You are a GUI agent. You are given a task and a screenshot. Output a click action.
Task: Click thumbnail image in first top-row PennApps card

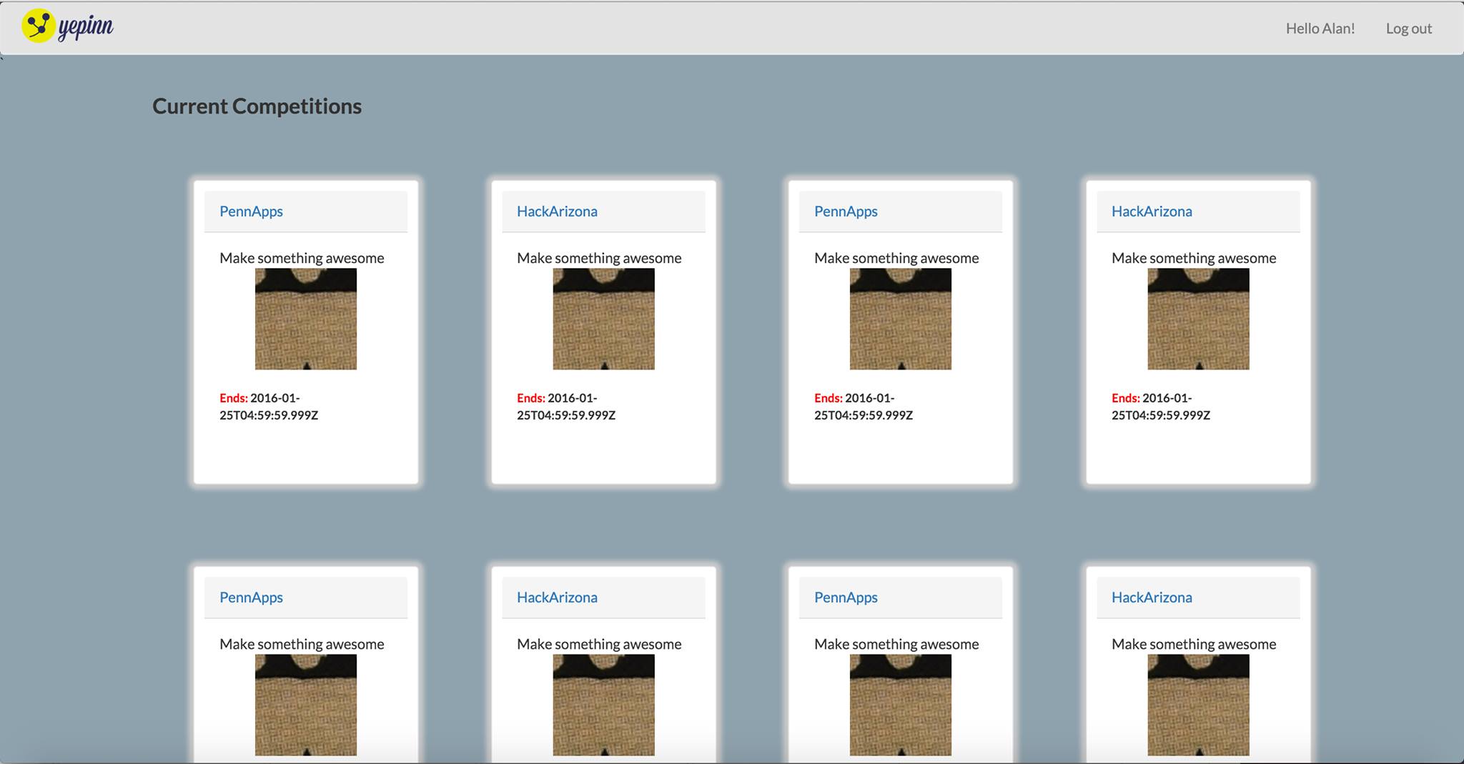tap(306, 319)
